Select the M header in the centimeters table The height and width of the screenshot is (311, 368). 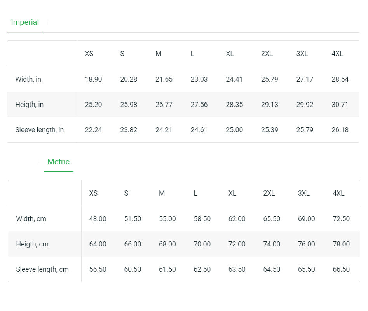tap(162, 194)
